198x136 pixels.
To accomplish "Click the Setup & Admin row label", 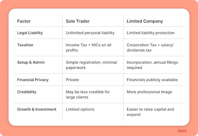I will [31, 62].
